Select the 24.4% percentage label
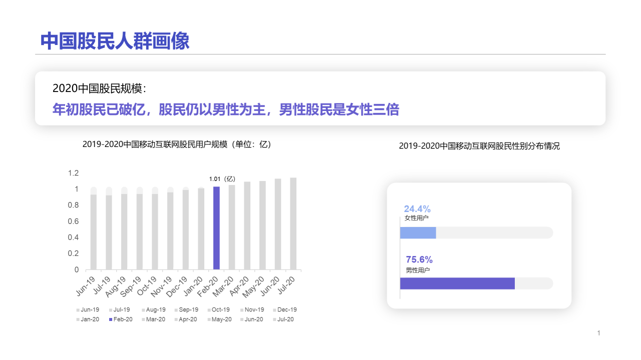 417,209
